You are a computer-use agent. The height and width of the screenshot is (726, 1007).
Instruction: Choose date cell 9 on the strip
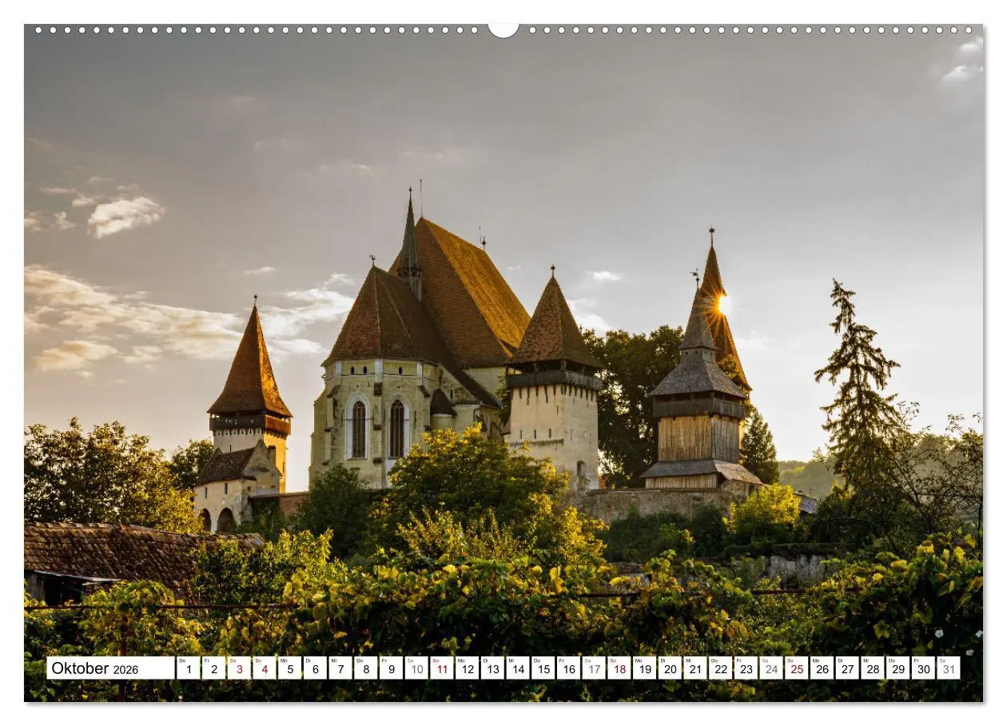(391, 668)
